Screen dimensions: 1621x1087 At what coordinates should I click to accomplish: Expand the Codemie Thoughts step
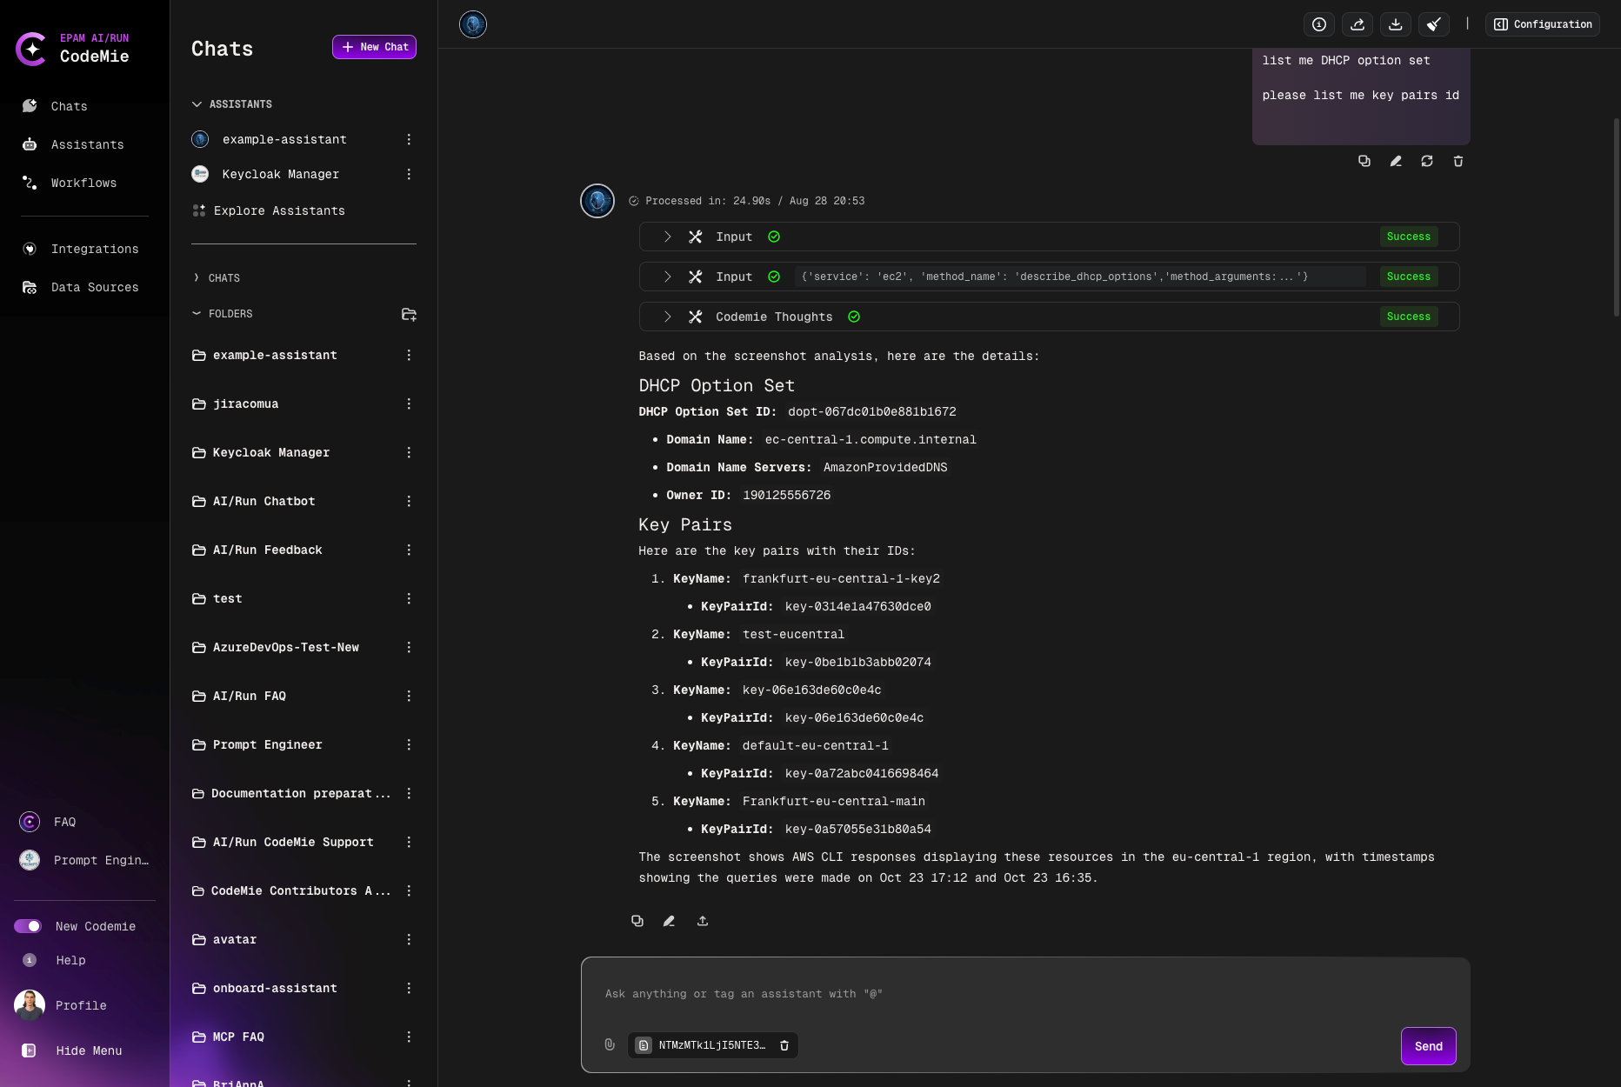(x=668, y=317)
